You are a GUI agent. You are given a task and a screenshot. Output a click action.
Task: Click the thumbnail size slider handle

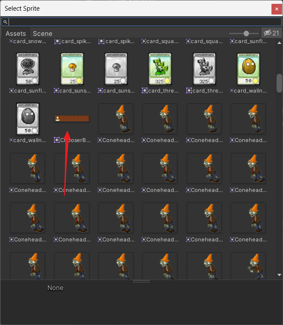click(x=246, y=33)
